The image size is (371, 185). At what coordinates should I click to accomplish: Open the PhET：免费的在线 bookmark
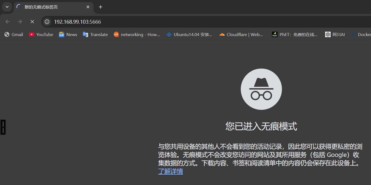click(x=295, y=34)
